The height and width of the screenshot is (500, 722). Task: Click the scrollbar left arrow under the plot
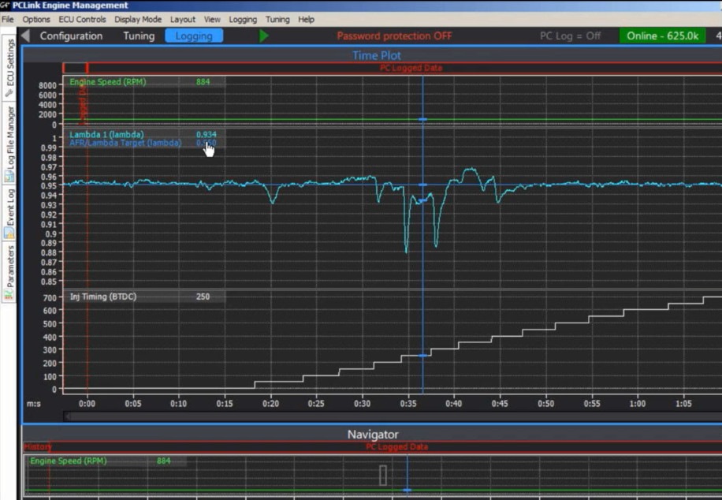[68, 416]
